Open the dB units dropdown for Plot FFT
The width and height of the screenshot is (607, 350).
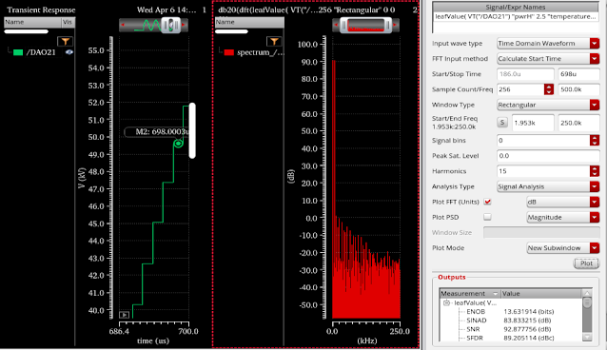[x=563, y=202]
